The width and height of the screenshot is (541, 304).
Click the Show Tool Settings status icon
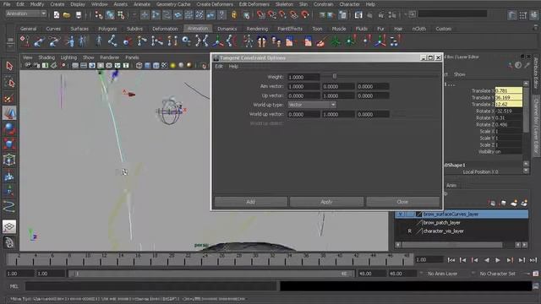click(523, 15)
